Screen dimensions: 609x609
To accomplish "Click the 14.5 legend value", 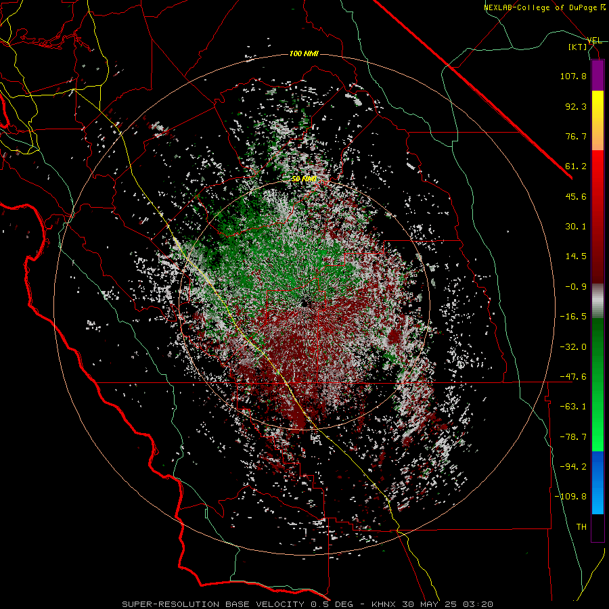I will pyautogui.click(x=576, y=256).
